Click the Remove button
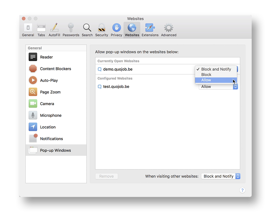 (x=106, y=176)
